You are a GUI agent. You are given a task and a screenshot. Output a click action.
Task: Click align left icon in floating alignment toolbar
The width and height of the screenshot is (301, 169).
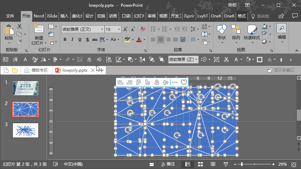click(x=120, y=82)
